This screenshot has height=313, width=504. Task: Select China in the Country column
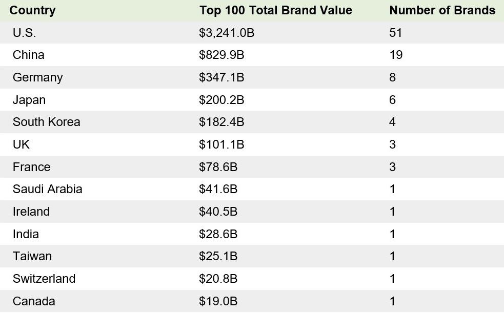(x=29, y=55)
